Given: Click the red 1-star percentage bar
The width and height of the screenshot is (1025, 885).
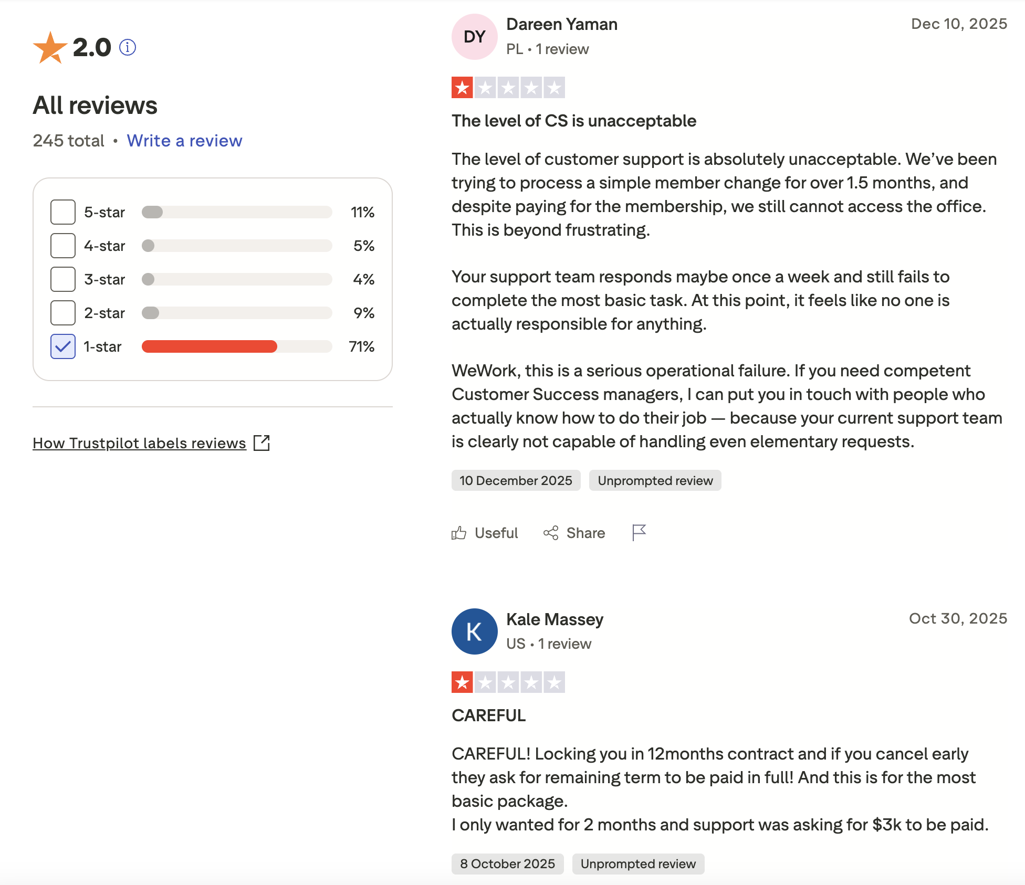Looking at the screenshot, I should coord(209,346).
